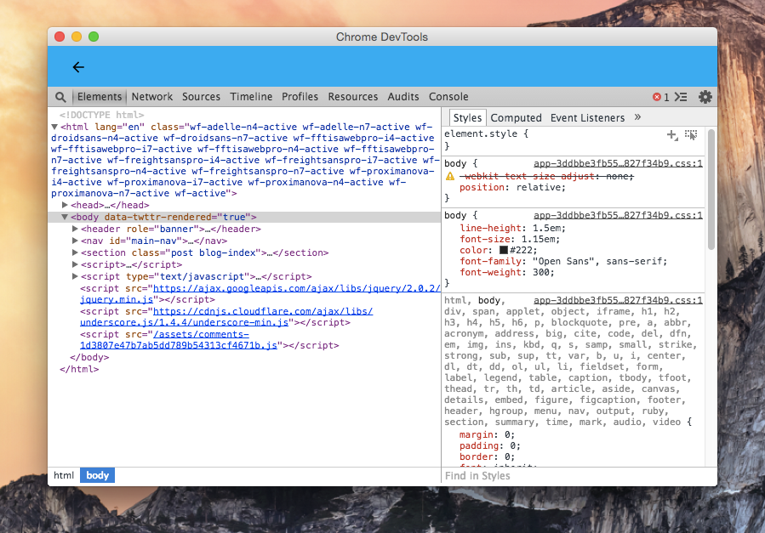
Task: Click the back arrow in blue bar
Action: click(78, 67)
